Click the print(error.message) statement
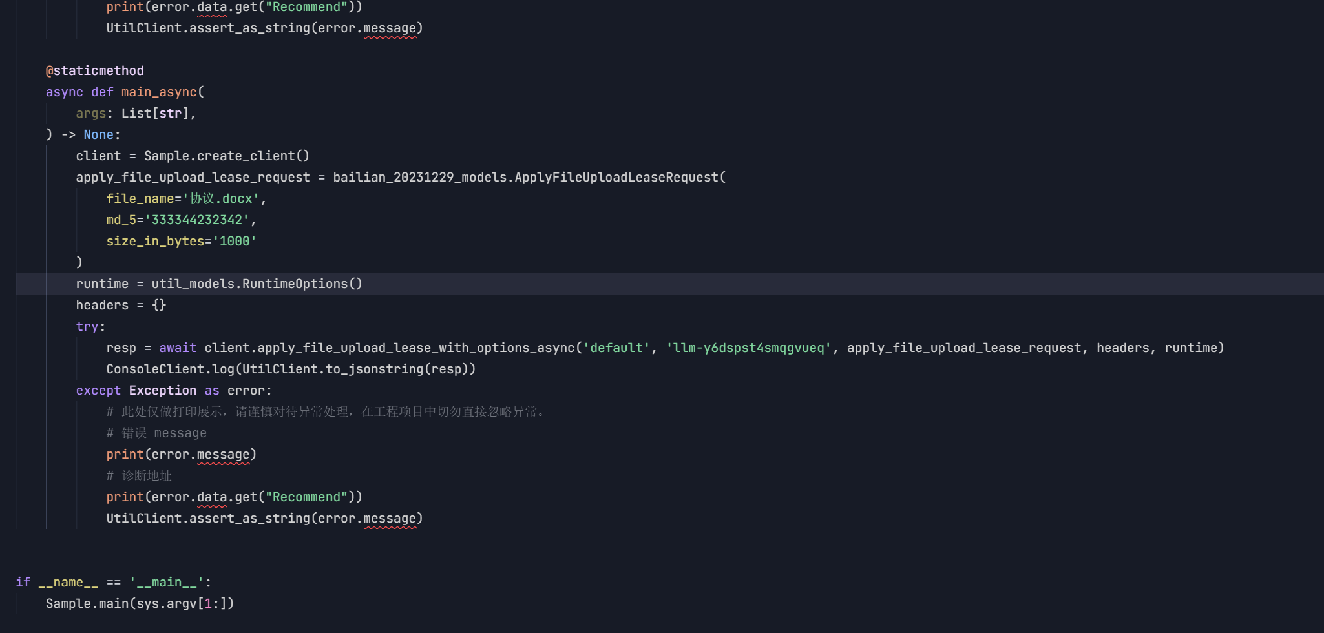This screenshot has height=633, width=1324. point(181,454)
